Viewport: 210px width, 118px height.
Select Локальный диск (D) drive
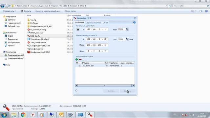(14, 58)
